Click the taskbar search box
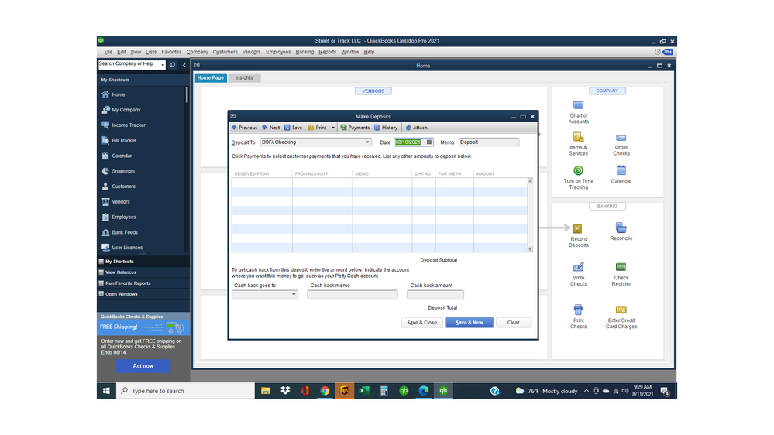The width and height of the screenshot is (774, 435). 186,391
